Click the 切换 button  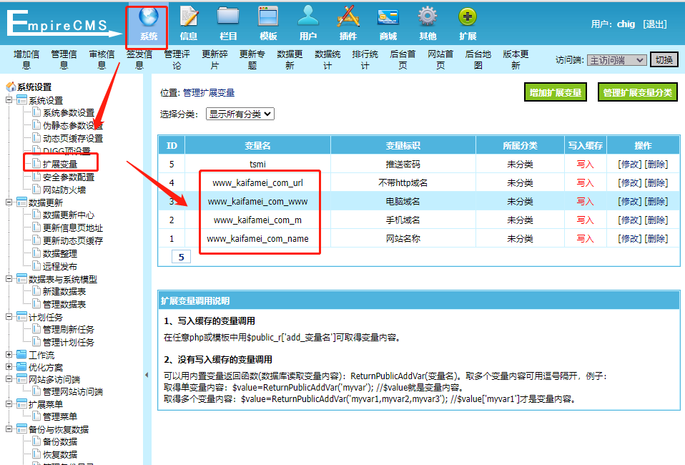(664, 60)
